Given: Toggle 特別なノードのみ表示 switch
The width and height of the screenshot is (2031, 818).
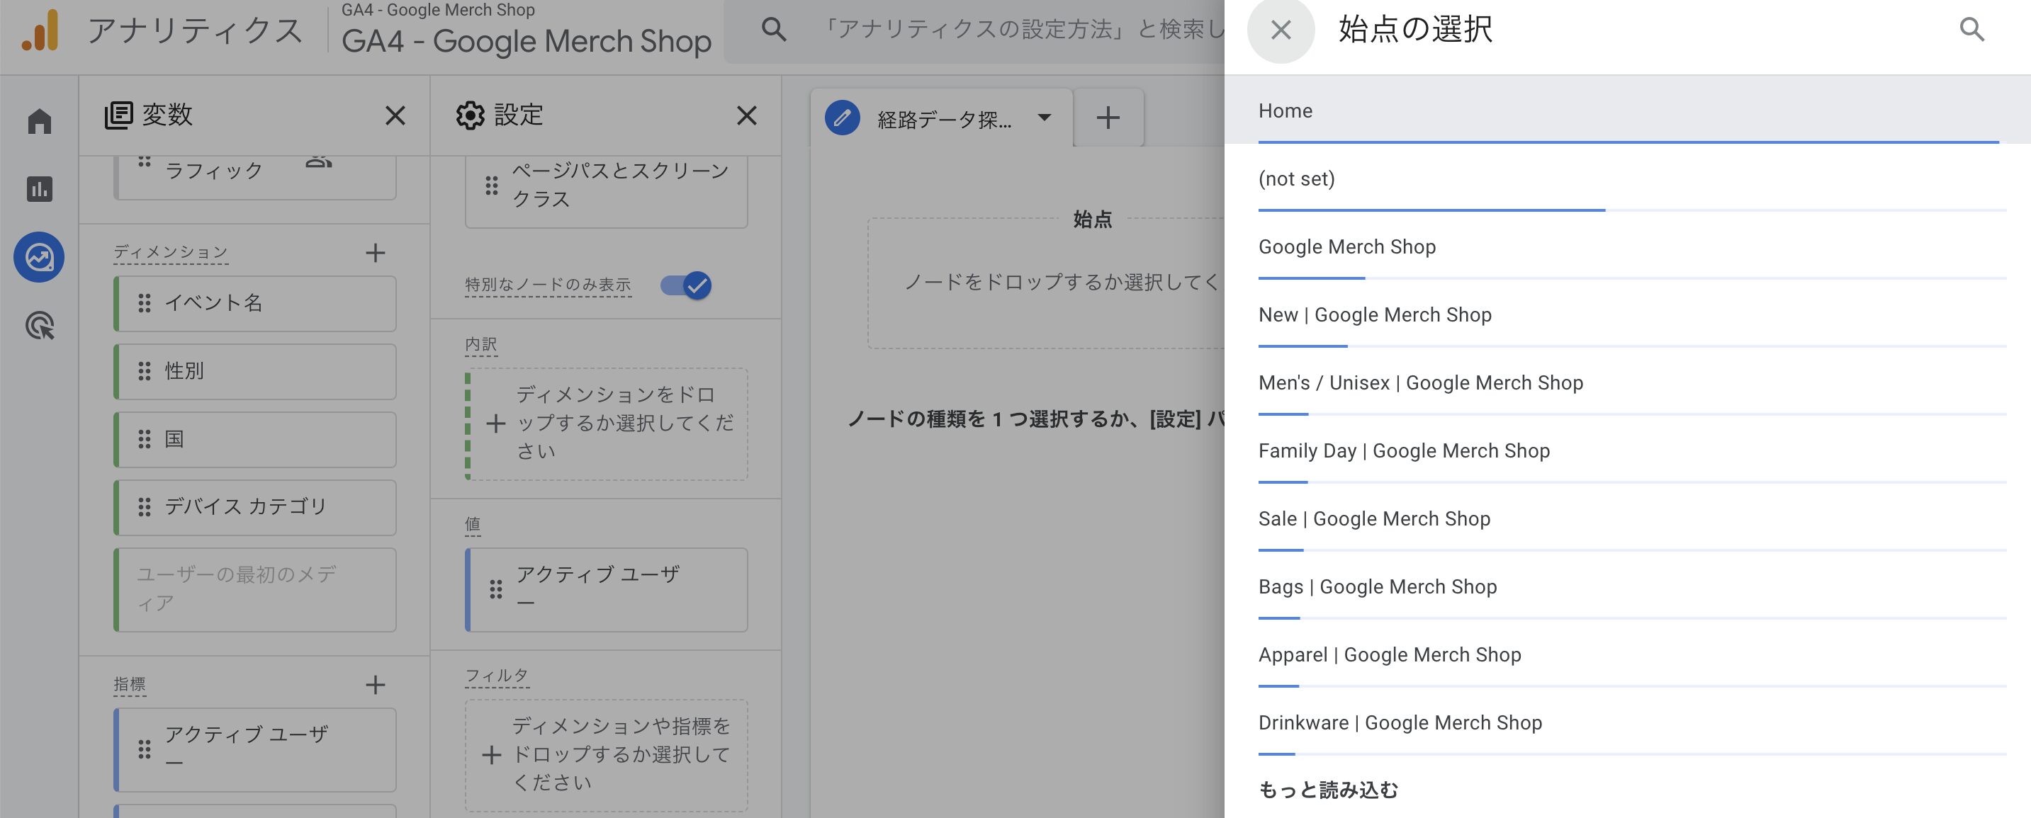Looking at the screenshot, I should pos(686,285).
